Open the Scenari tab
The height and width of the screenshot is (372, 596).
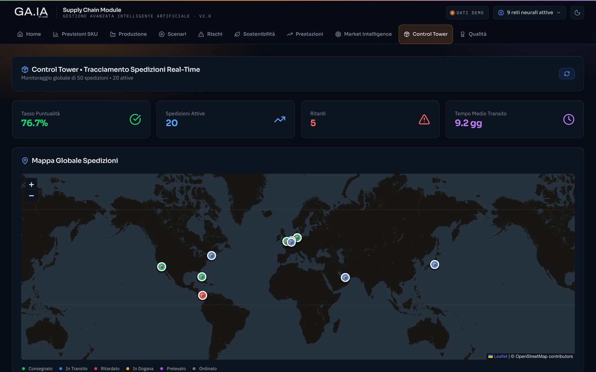point(172,34)
